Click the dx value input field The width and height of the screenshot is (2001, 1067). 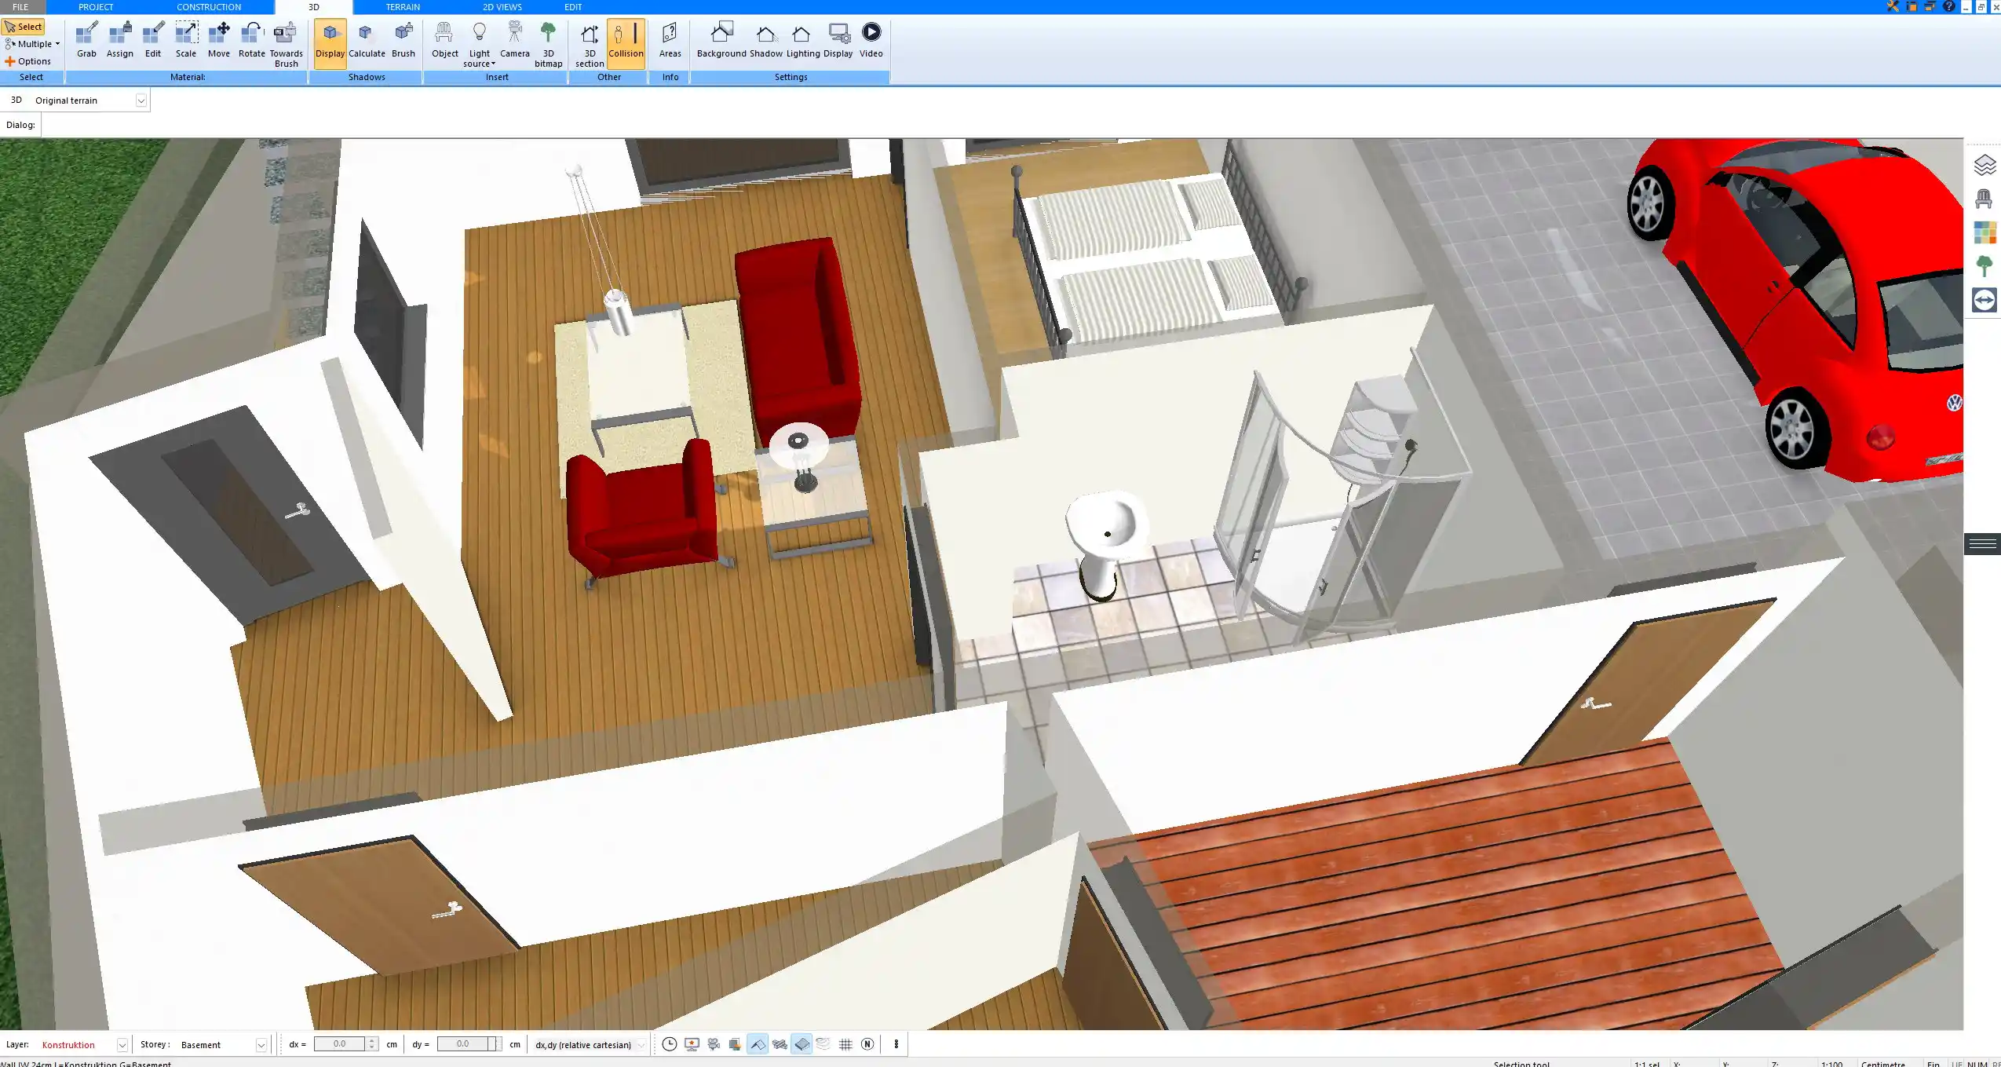click(339, 1044)
